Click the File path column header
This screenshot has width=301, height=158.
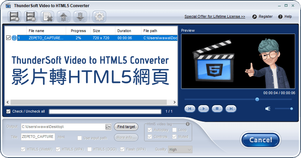(x=159, y=31)
